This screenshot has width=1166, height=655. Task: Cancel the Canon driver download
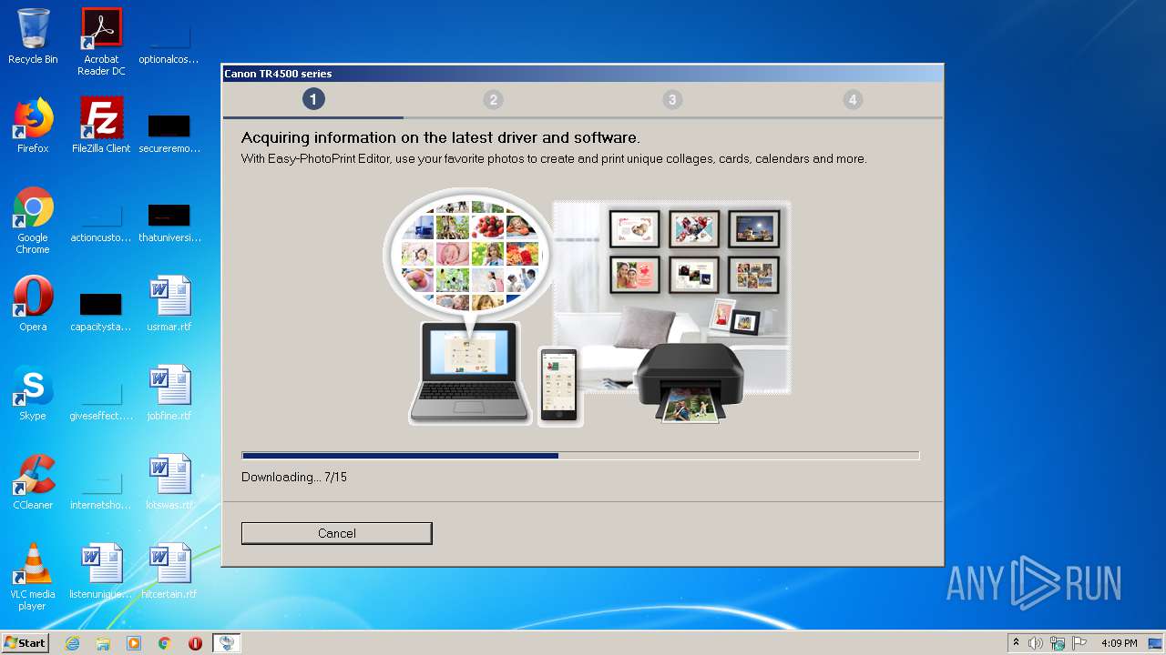tap(336, 533)
